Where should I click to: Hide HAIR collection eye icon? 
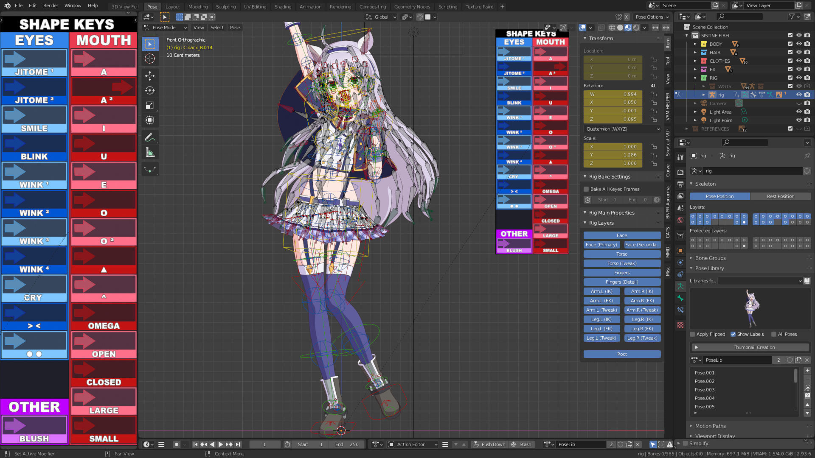click(x=799, y=53)
